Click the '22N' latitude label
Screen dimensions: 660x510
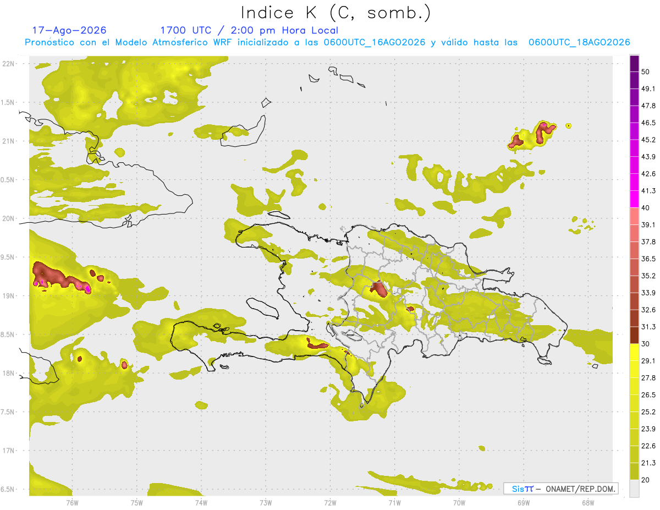pyautogui.click(x=8, y=64)
